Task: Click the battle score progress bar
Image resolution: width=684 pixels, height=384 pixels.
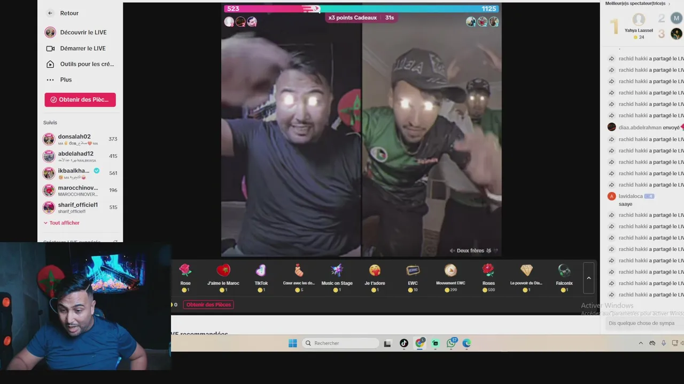Action: click(x=361, y=9)
